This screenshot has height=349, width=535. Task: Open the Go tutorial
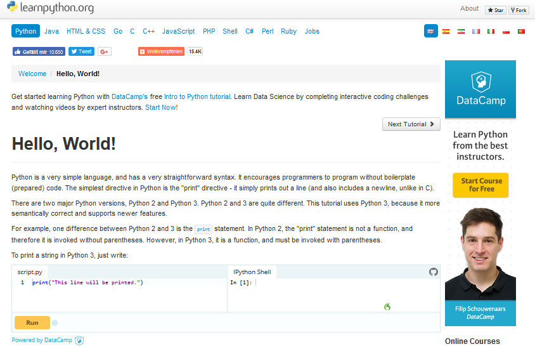(x=118, y=31)
